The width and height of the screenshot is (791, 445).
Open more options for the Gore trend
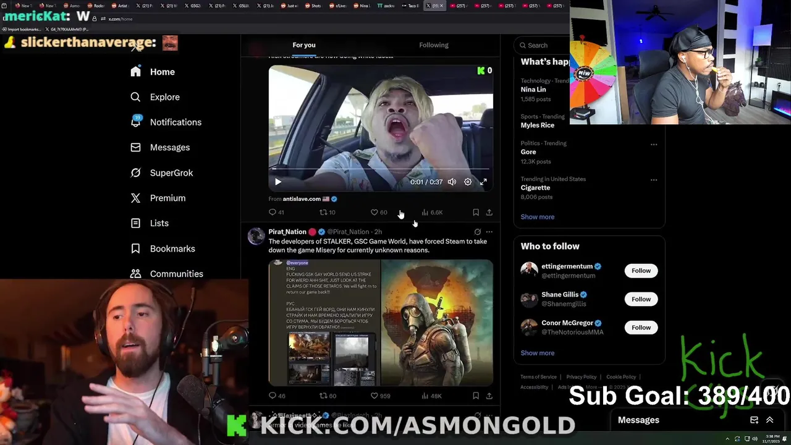pyautogui.click(x=653, y=145)
